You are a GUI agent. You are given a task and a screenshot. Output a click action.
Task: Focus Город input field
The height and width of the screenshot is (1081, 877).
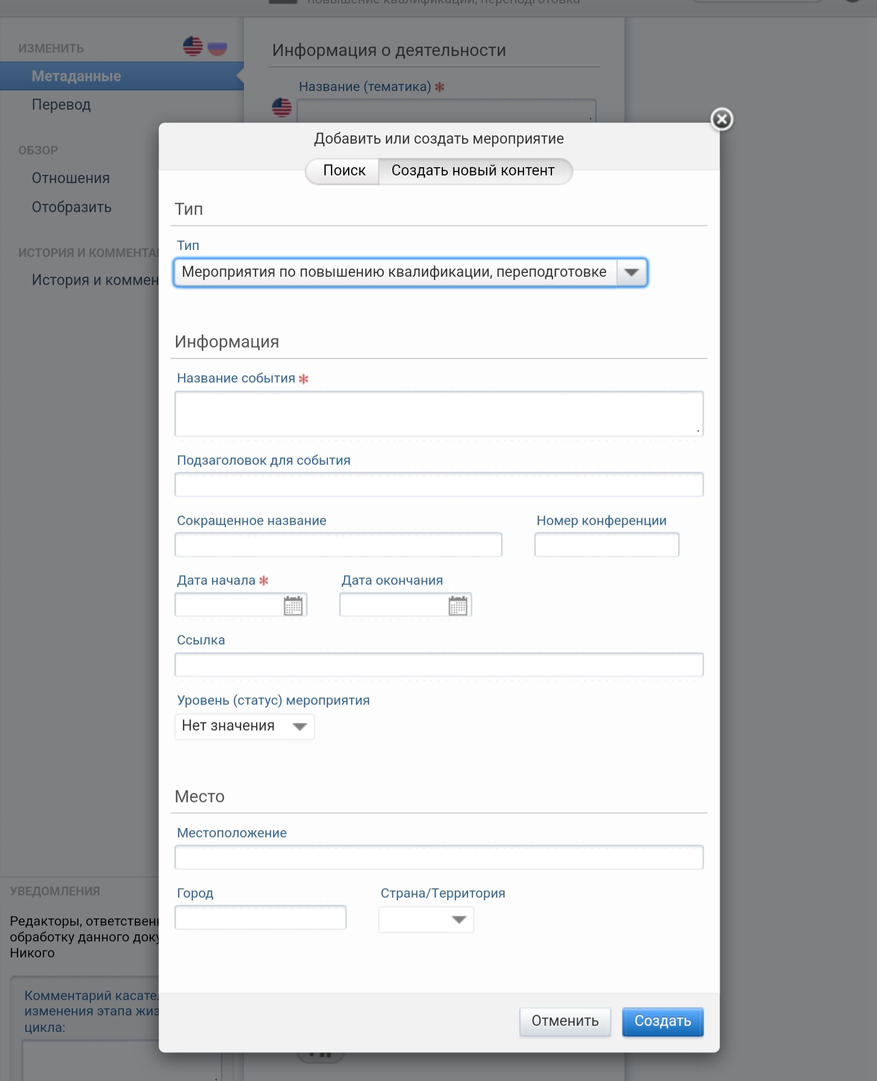pyautogui.click(x=260, y=918)
